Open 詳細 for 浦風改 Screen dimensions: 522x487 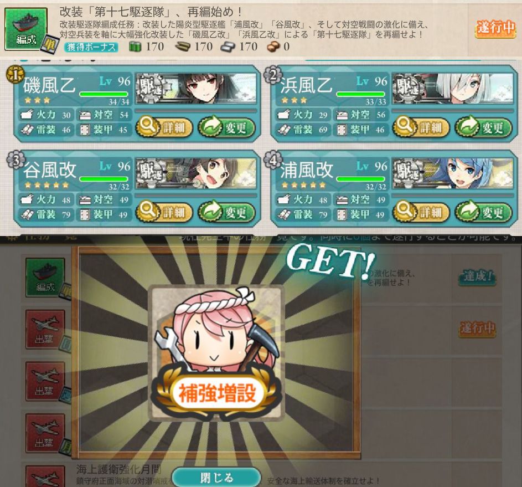421,212
